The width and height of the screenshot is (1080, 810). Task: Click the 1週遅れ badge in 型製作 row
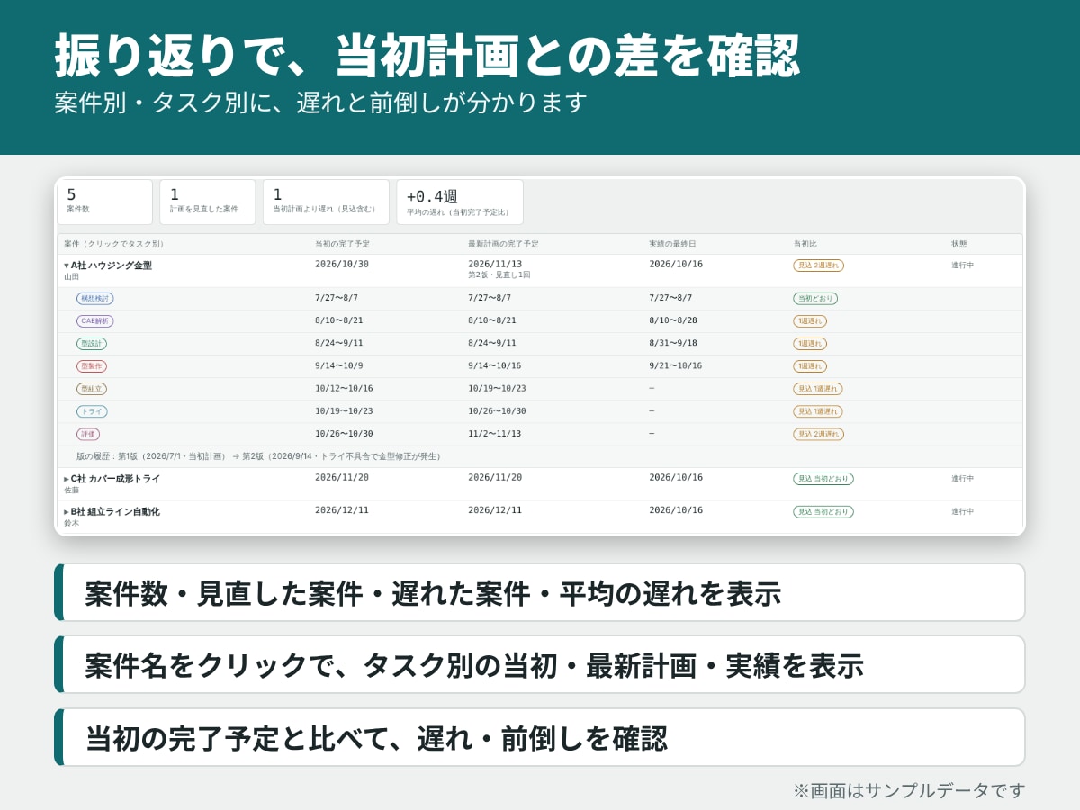810,366
